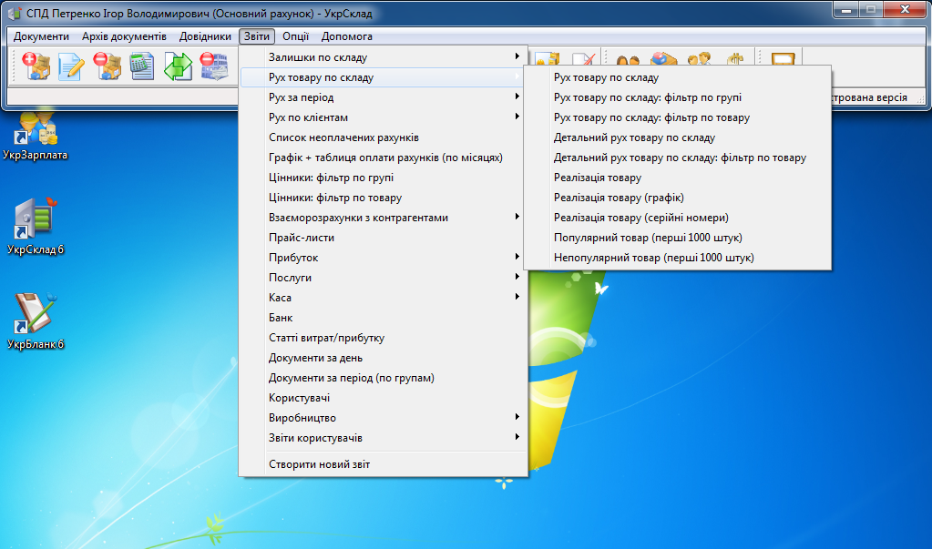
Task: Click the calculator document toolbar icon
Action: tap(141, 66)
